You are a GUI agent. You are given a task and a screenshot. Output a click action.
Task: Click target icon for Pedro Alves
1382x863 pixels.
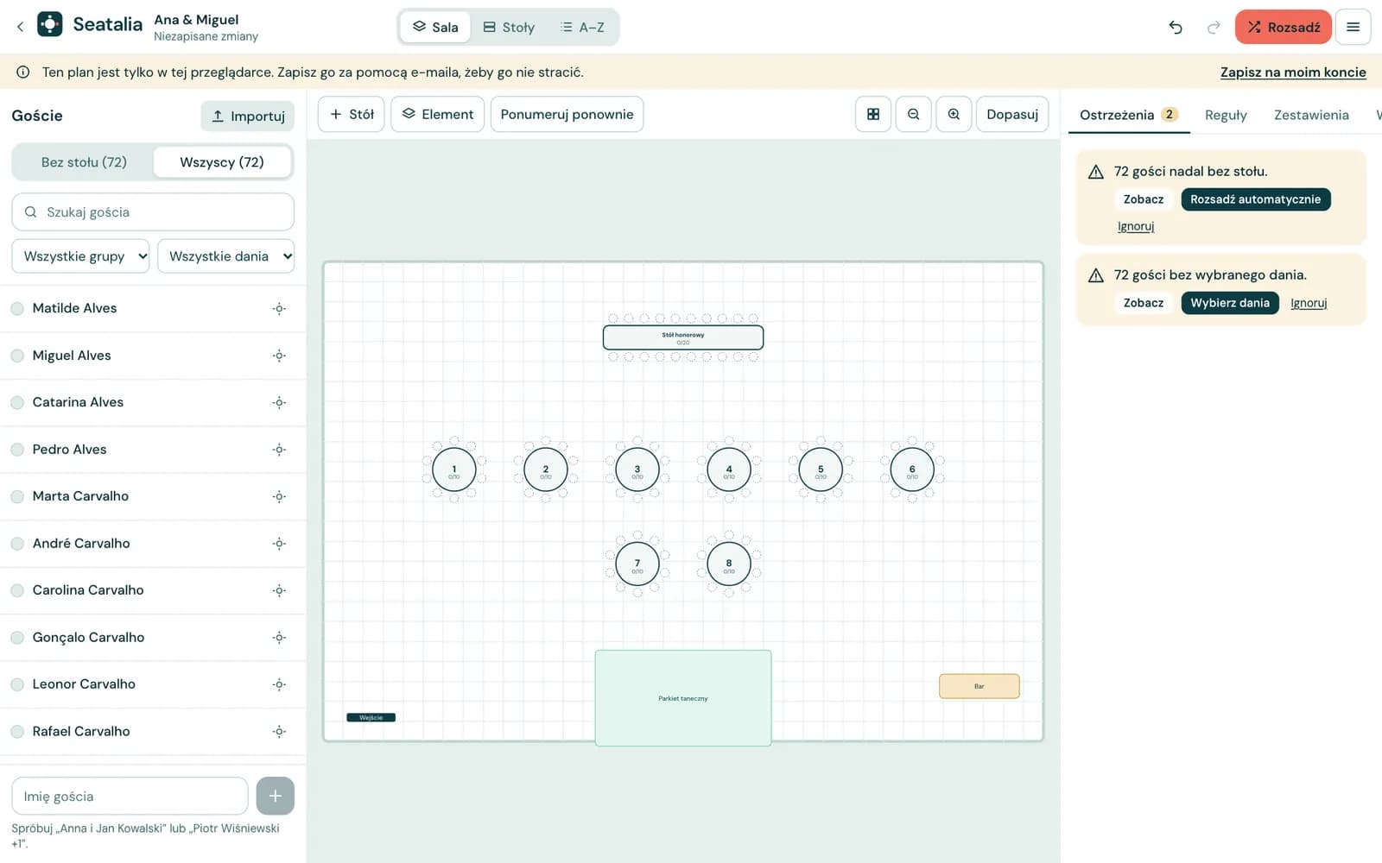(x=279, y=450)
